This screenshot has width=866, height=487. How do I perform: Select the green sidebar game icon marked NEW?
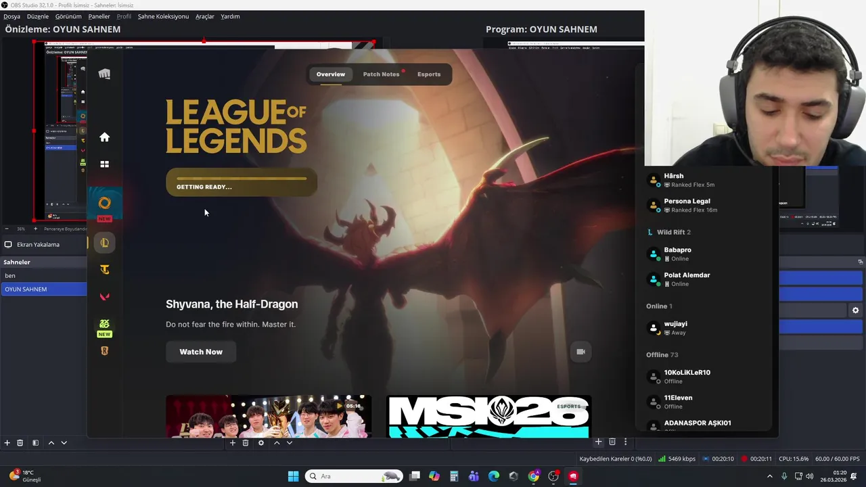point(104,327)
